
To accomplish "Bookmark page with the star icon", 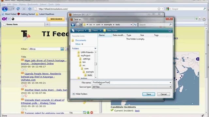I will tap(159, 9).
